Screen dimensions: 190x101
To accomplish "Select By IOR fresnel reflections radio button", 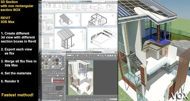I will 43,85.
